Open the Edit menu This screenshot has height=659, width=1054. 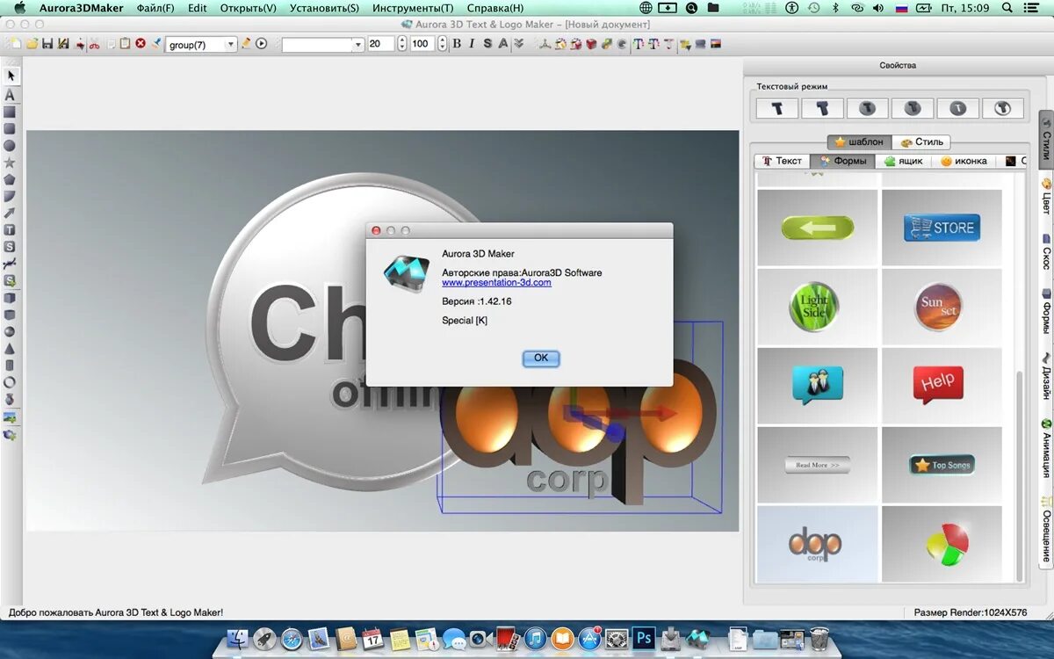click(x=198, y=8)
